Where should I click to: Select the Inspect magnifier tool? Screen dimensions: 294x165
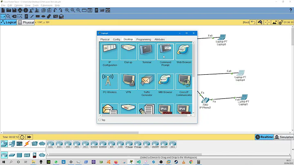click(x=8, y=16)
